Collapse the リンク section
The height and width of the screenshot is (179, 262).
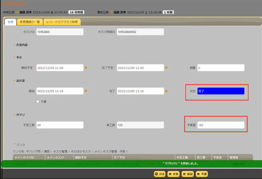pos(19,145)
